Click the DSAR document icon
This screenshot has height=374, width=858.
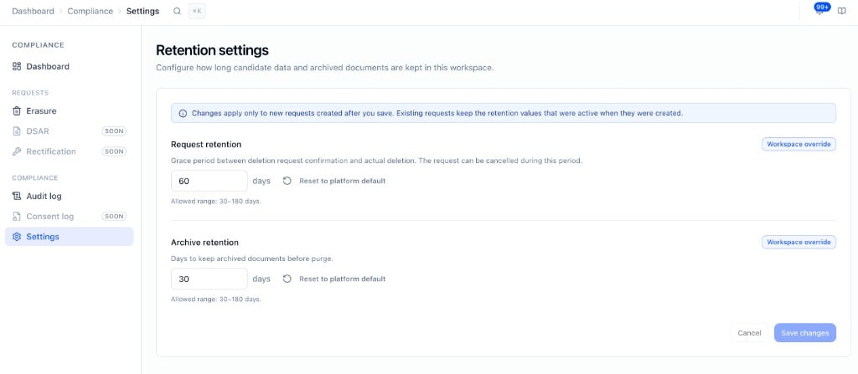[x=17, y=131]
